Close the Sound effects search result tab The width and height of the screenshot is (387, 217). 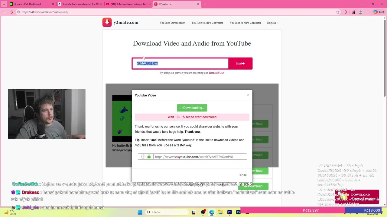coord(102,4)
